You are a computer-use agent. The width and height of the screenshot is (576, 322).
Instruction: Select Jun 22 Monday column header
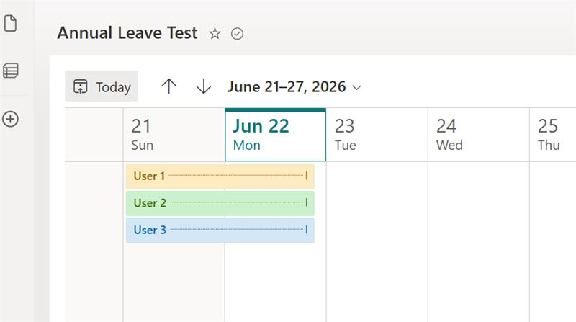[x=276, y=135]
